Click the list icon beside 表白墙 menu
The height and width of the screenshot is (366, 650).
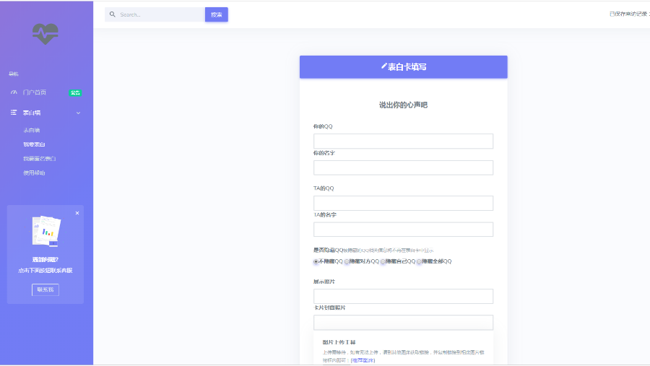pyautogui.click(x=14, y=113)
